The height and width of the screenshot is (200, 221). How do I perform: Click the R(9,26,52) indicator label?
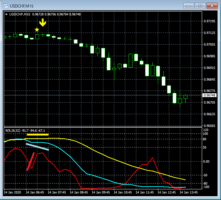(x=13, y=131)
